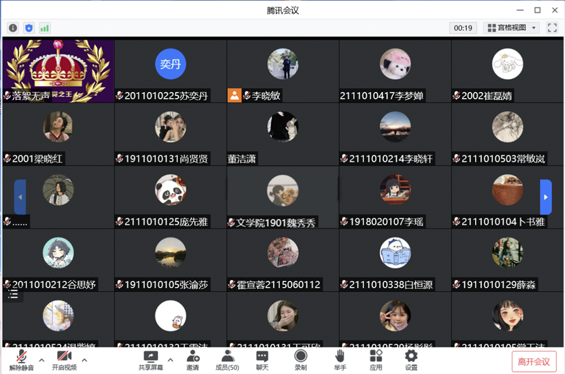Check the green network signal icon
Screen dimensions: 565x374
[x=44, y=28]
